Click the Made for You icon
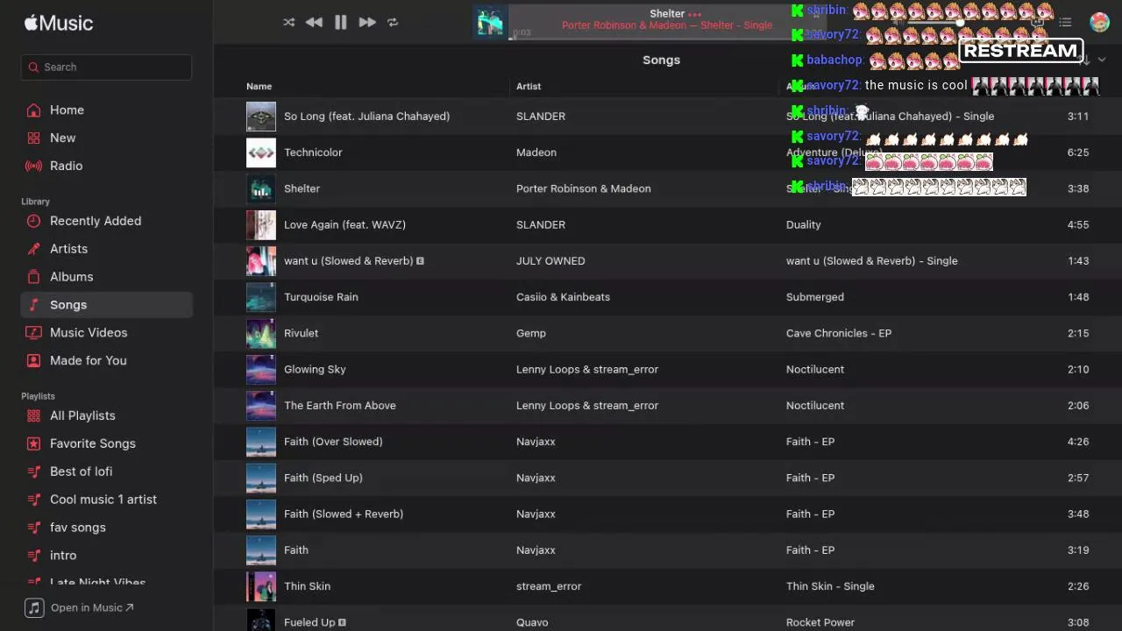The width and height of the screenshot is (1122, 631). [33, 360]
